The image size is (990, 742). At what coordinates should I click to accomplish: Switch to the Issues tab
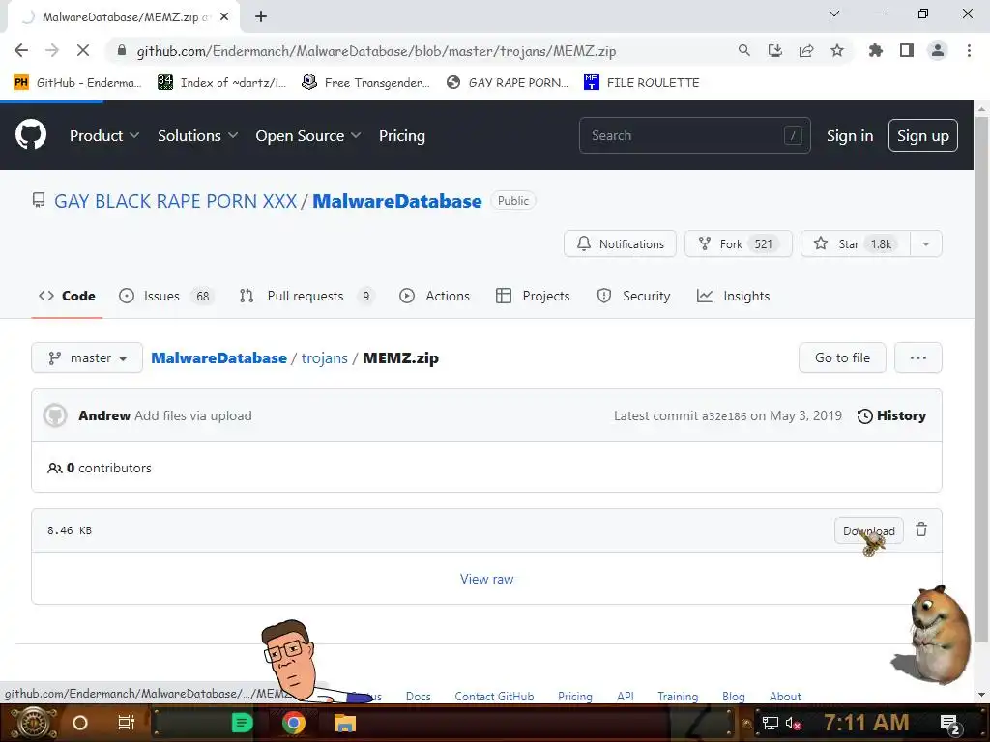(x=166, y=296)
